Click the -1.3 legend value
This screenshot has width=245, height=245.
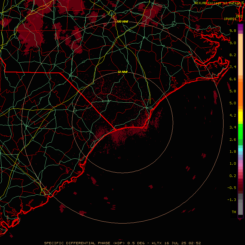pos(232,200)
